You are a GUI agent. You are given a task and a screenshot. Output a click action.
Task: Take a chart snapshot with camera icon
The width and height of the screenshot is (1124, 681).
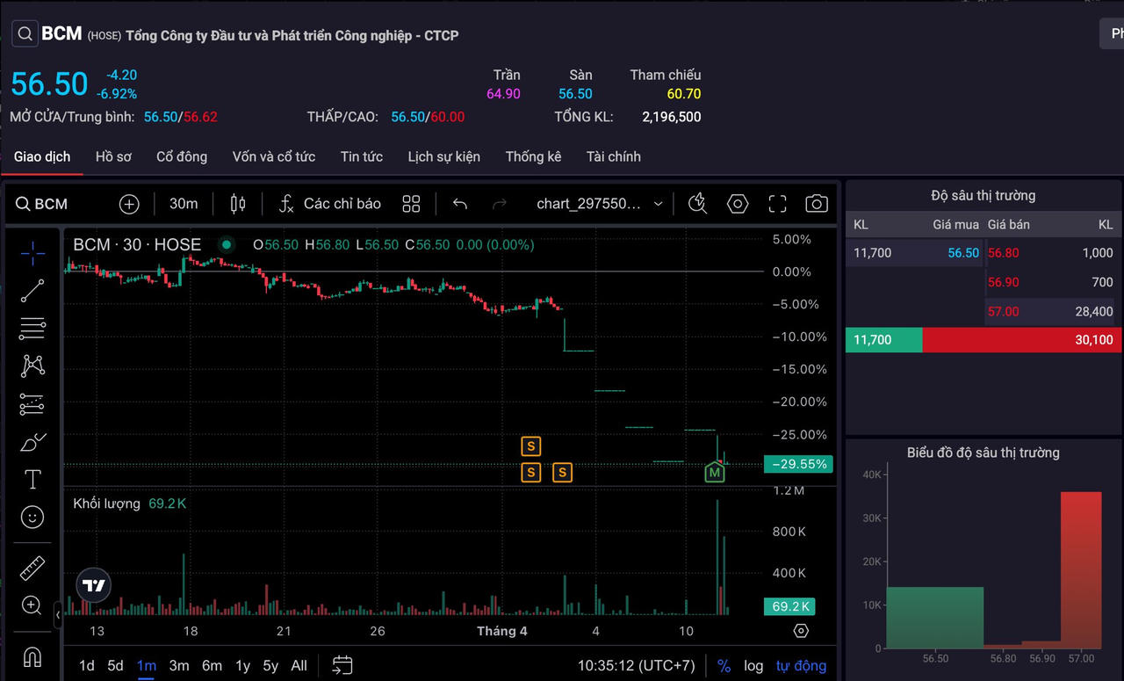[x=816, y=204]
